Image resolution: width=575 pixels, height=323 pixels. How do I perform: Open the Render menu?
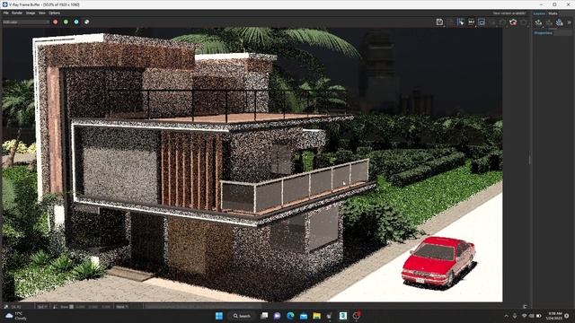pyautogui.click(x=17, y=13)
